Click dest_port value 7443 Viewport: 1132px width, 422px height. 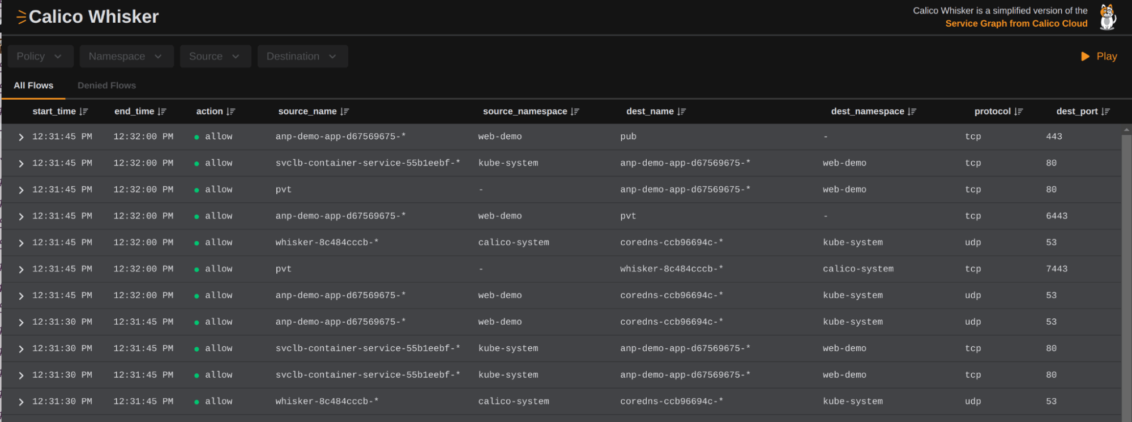tap(1057, 269)
